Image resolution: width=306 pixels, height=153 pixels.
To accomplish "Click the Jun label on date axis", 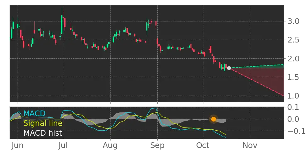I will (x=18, y=145).
